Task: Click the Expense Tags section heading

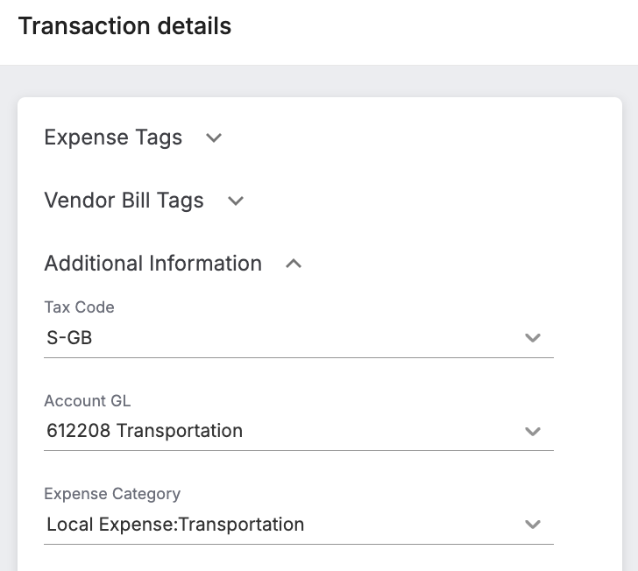Action: (113, 137)
